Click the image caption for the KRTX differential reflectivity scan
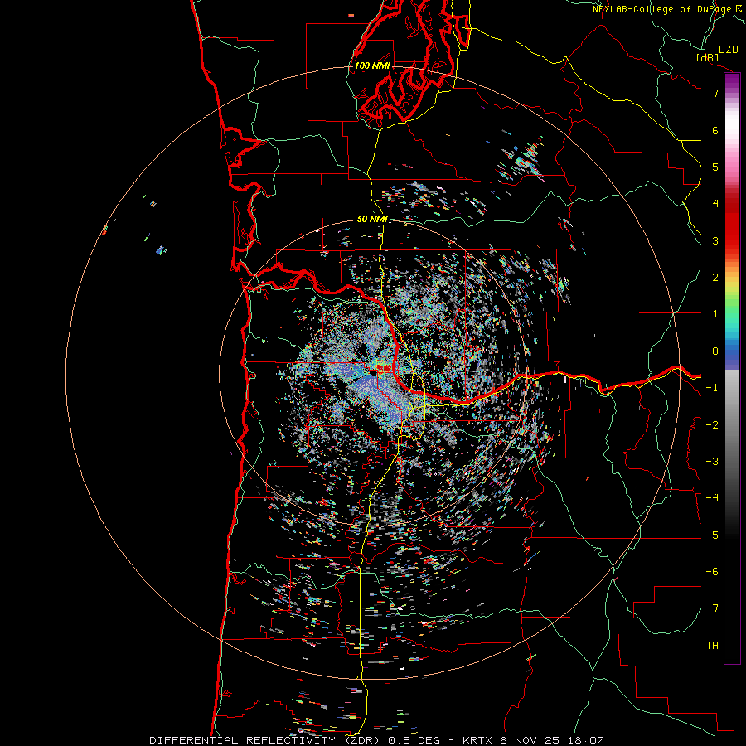The height and width of the screenshot is (746, 746). [376, 740]
